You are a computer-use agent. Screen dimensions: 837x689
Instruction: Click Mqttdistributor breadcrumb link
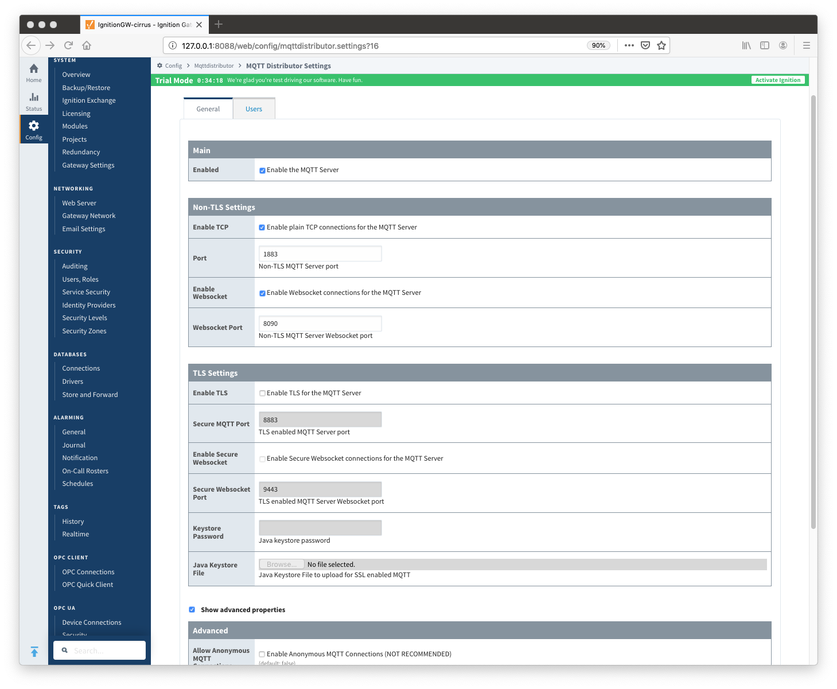click(x=214, y=66)
